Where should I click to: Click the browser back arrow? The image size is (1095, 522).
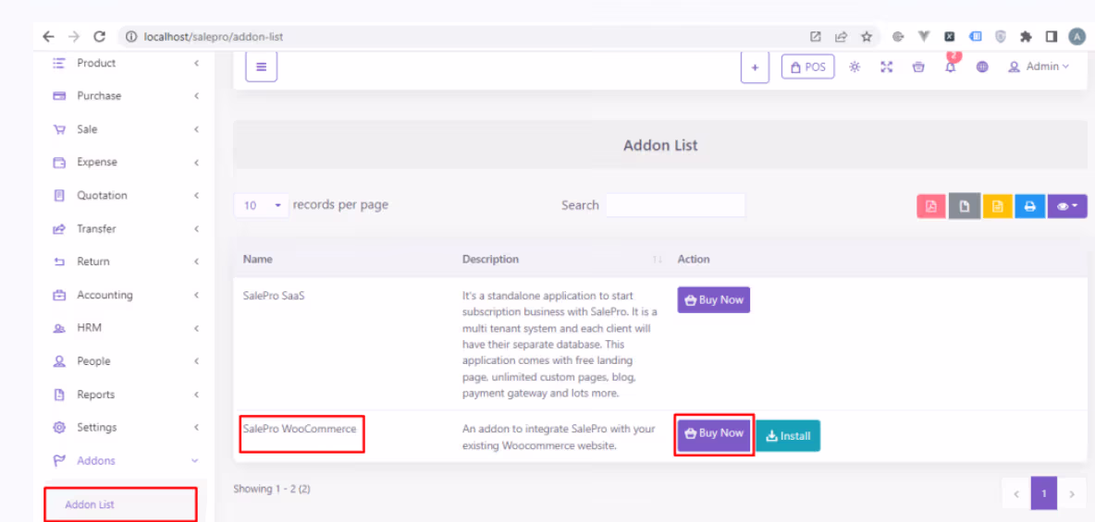[47, 36]
